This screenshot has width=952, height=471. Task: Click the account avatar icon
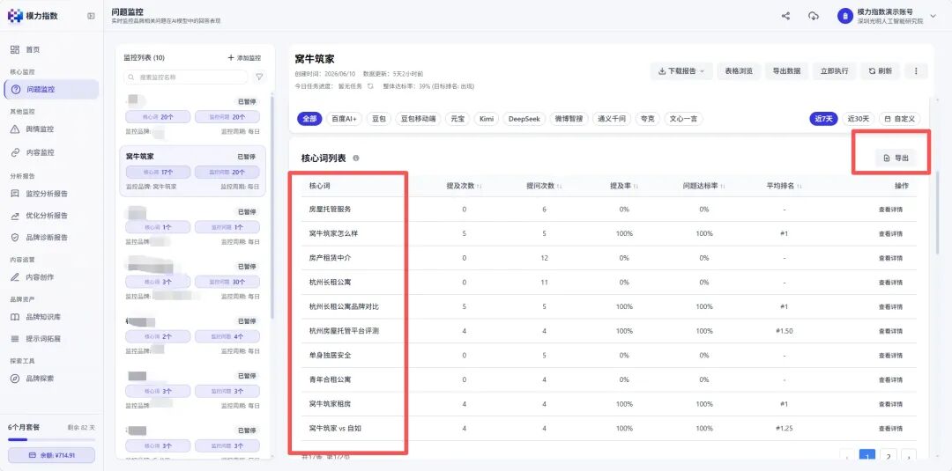pos(845,17)
